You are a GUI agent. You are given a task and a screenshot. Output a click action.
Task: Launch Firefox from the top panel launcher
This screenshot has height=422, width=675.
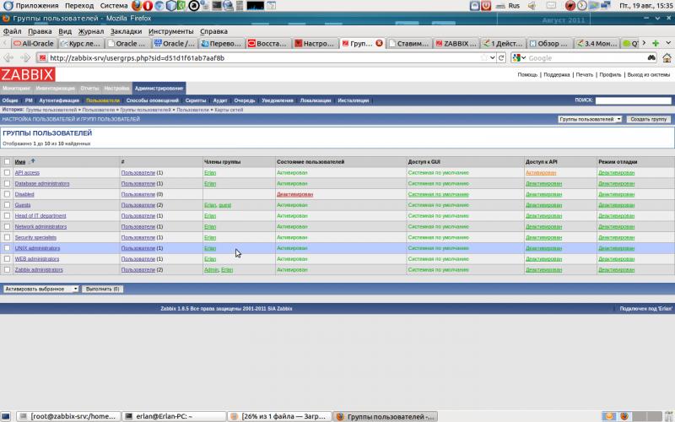pyautogui.click(x=137, y=6)
